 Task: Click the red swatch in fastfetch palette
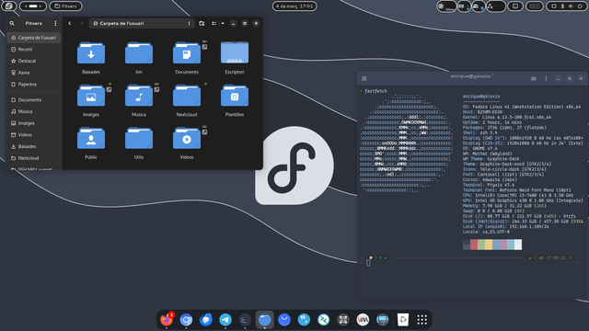click(474, 245)
